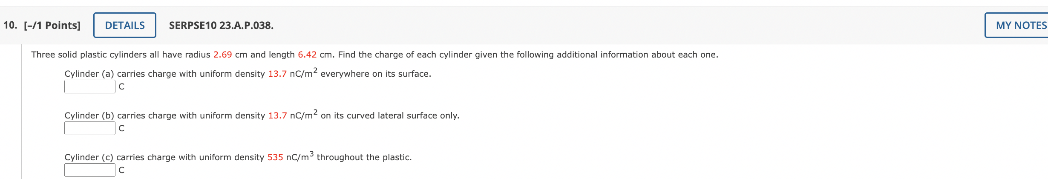This screenshot has width=1048, height=179.
Task: Click the red 535 density value
Action: coord(275,157)
